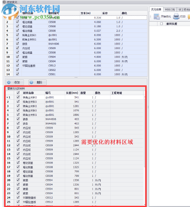Switch to the 优化结果 tab
190x207 pixels.
pyautogui.click(x=156, y=10)
